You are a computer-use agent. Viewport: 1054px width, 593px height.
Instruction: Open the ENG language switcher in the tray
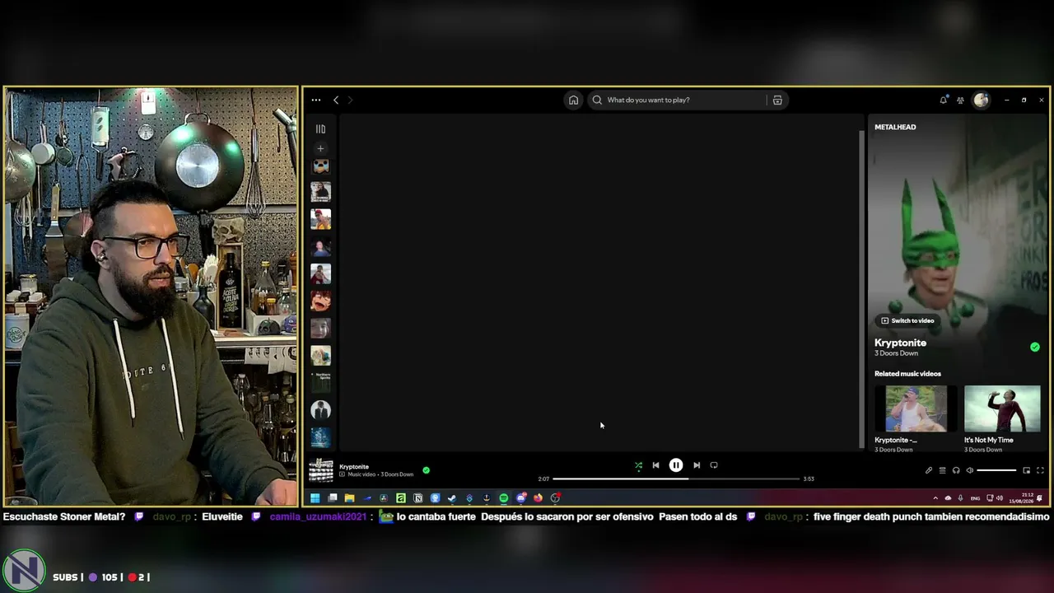[976, 498]
